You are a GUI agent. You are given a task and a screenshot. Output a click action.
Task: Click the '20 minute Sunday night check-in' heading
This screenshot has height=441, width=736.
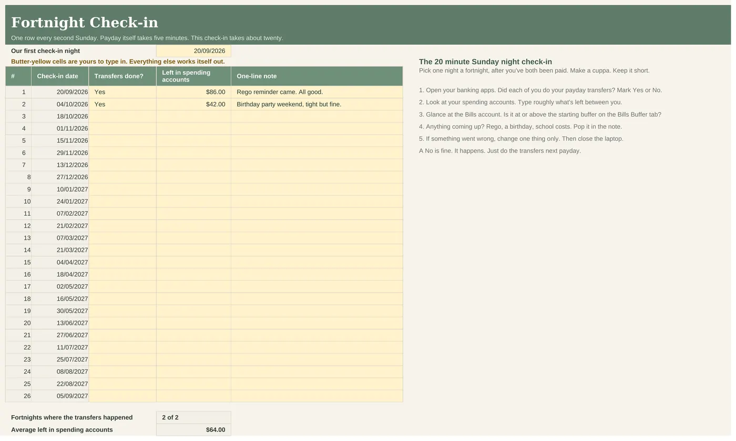click(485, 61)
